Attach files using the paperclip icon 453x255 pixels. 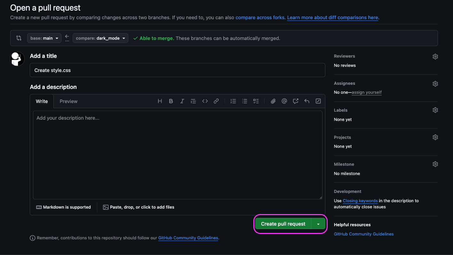coord(273,101)
